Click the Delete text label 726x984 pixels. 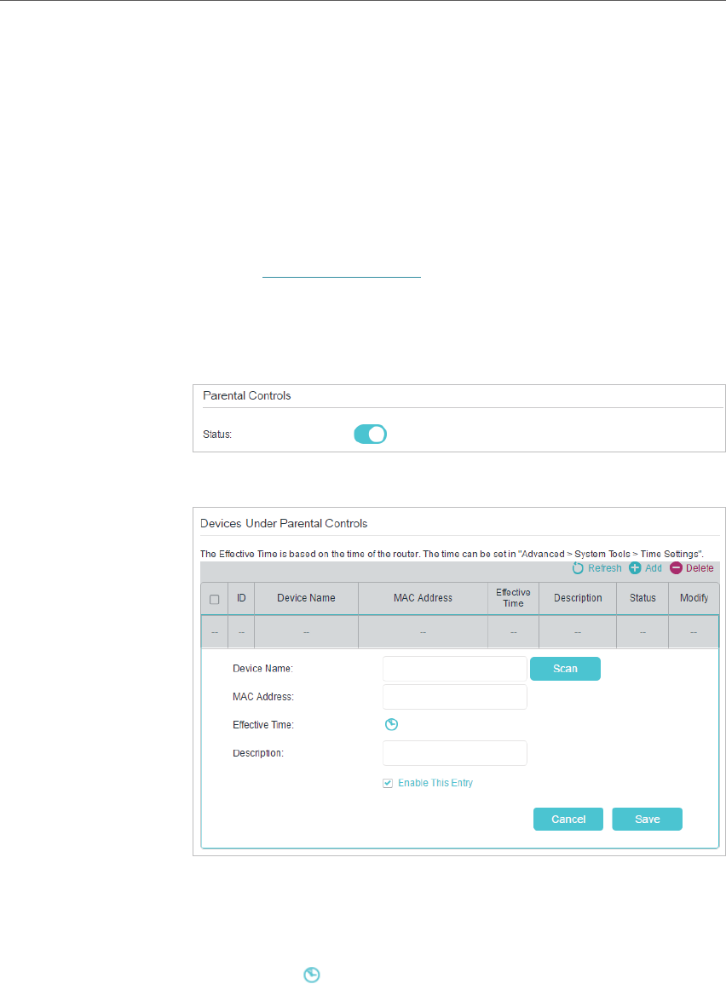pyautogui.click(x=700, y=568)
